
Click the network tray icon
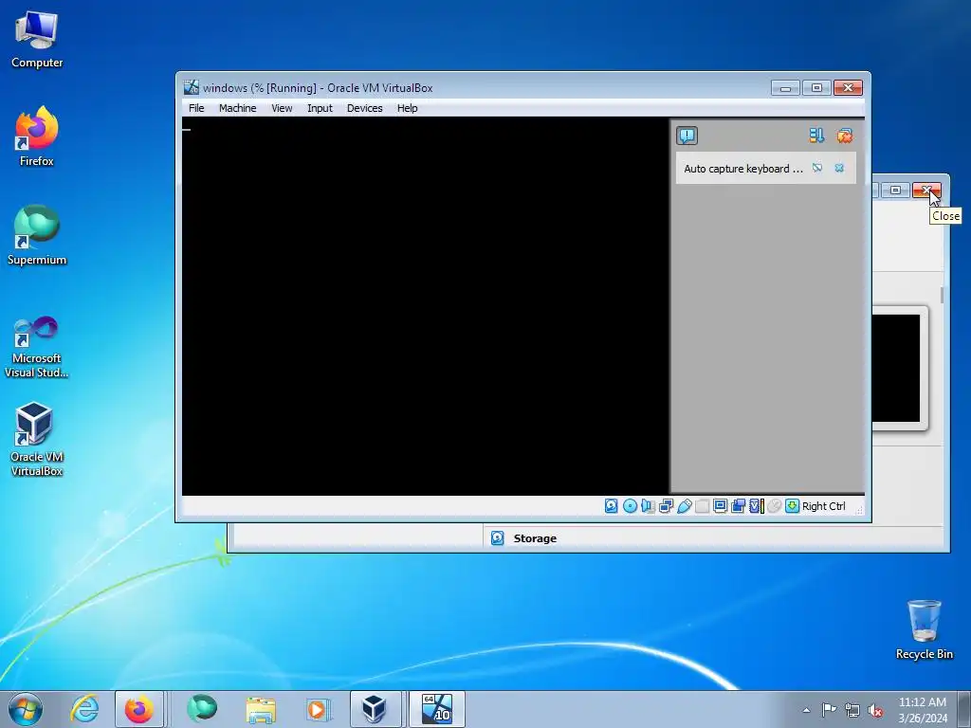[852, 710]
